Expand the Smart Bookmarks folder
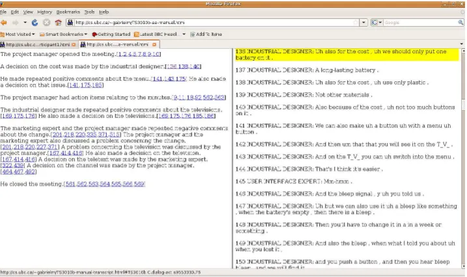Viewport: 467px width, 277px height. 63,34
